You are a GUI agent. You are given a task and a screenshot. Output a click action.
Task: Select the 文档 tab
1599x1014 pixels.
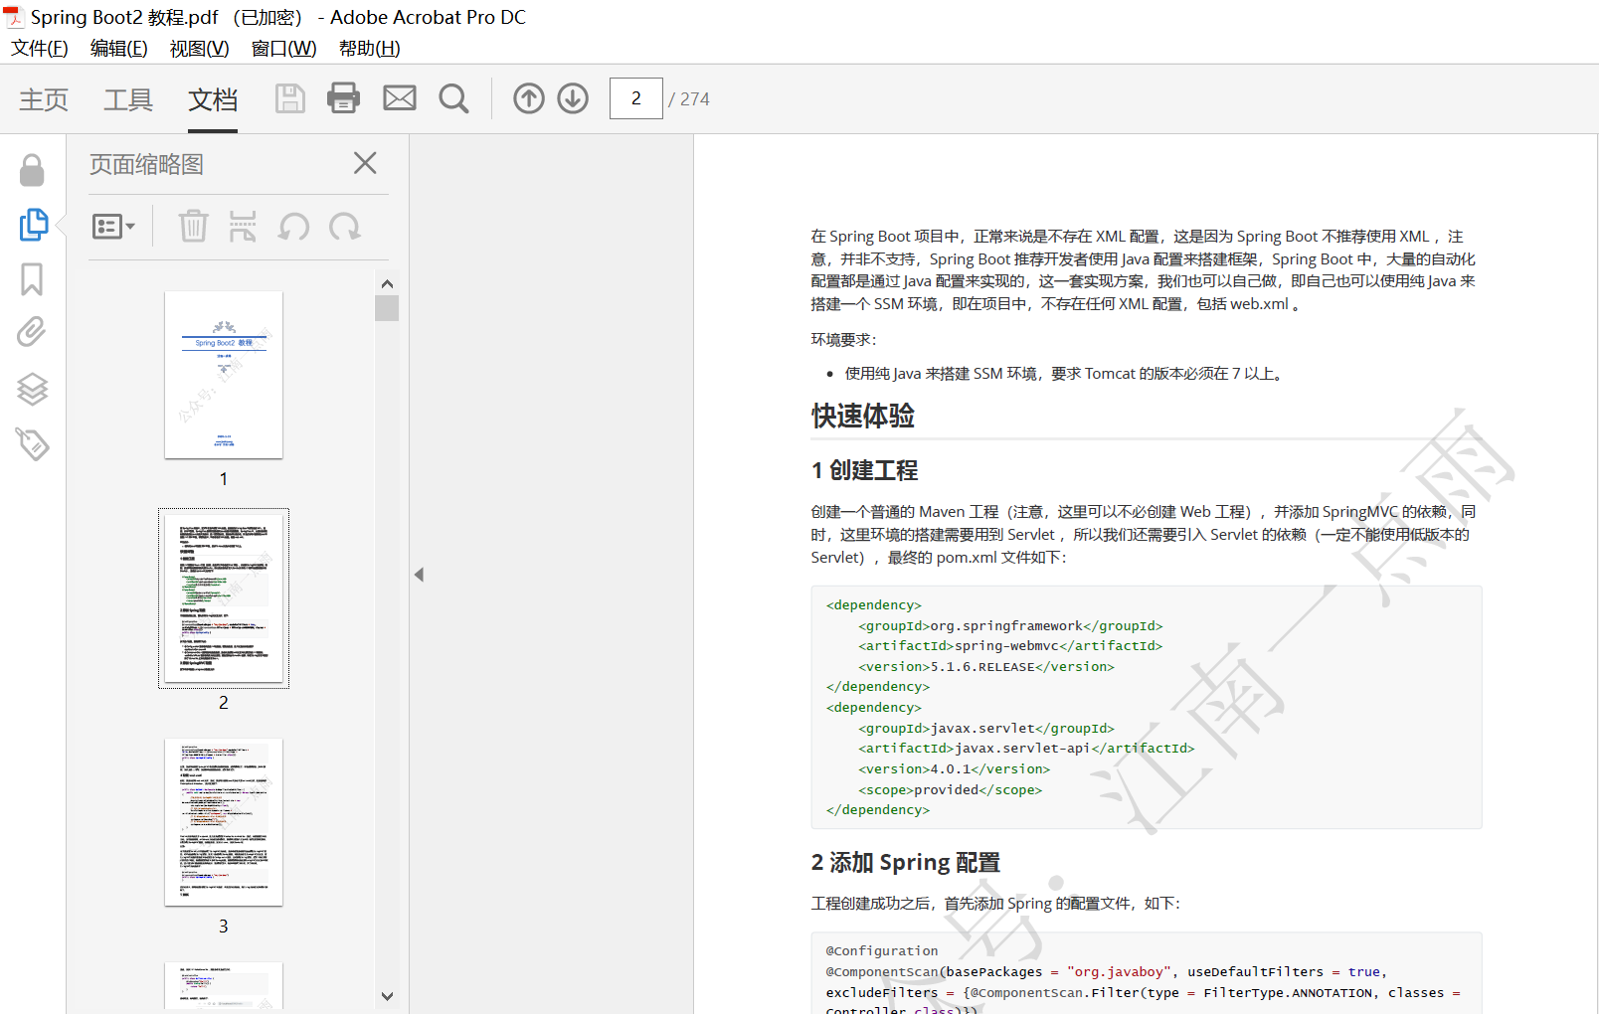click(x=213, y=99)
